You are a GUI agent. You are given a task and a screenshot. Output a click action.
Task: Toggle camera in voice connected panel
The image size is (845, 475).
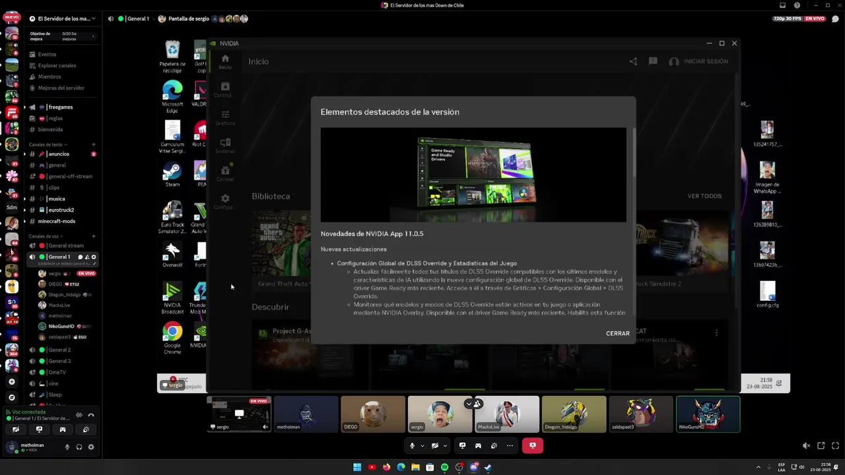[15, 429]
